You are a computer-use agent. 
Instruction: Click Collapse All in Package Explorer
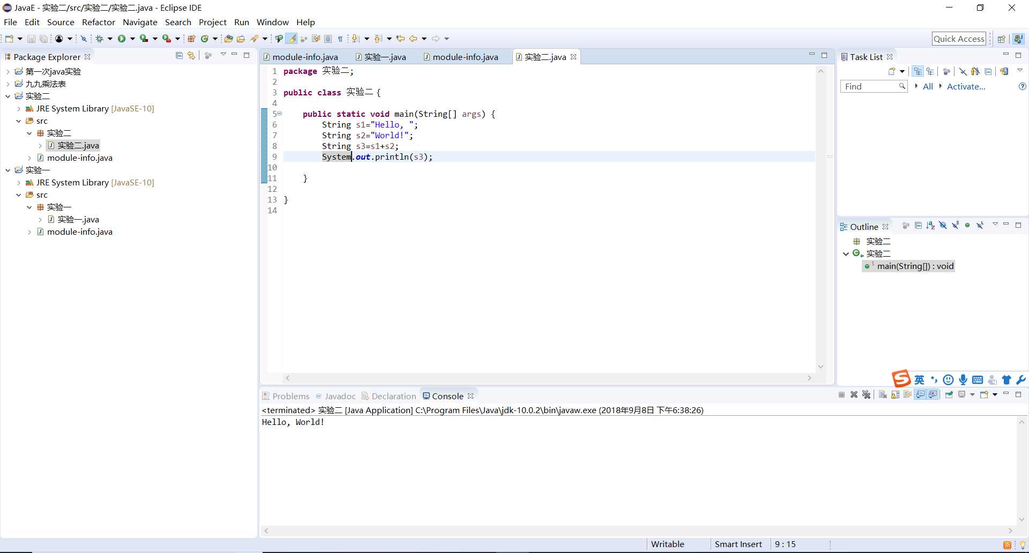[x=179, y=55]
